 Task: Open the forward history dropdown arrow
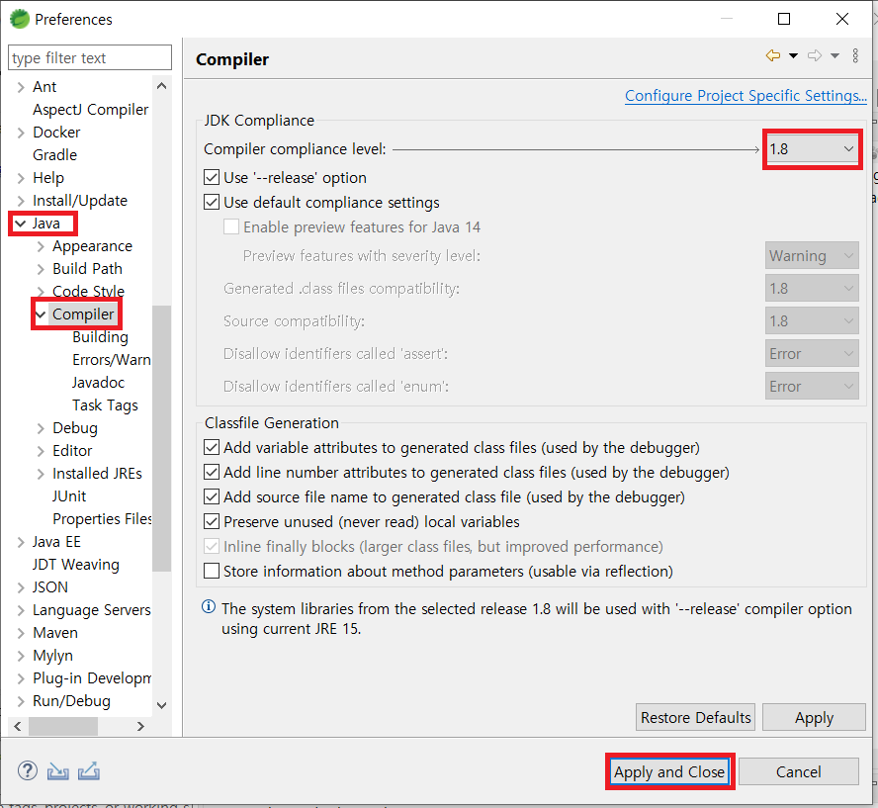click(834, 55)
